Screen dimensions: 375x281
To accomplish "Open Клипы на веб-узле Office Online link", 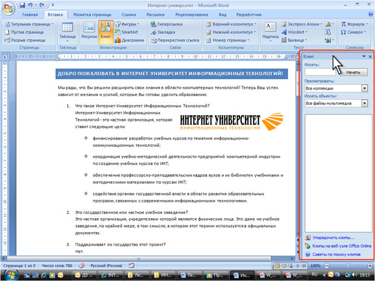I will point(342,246).
